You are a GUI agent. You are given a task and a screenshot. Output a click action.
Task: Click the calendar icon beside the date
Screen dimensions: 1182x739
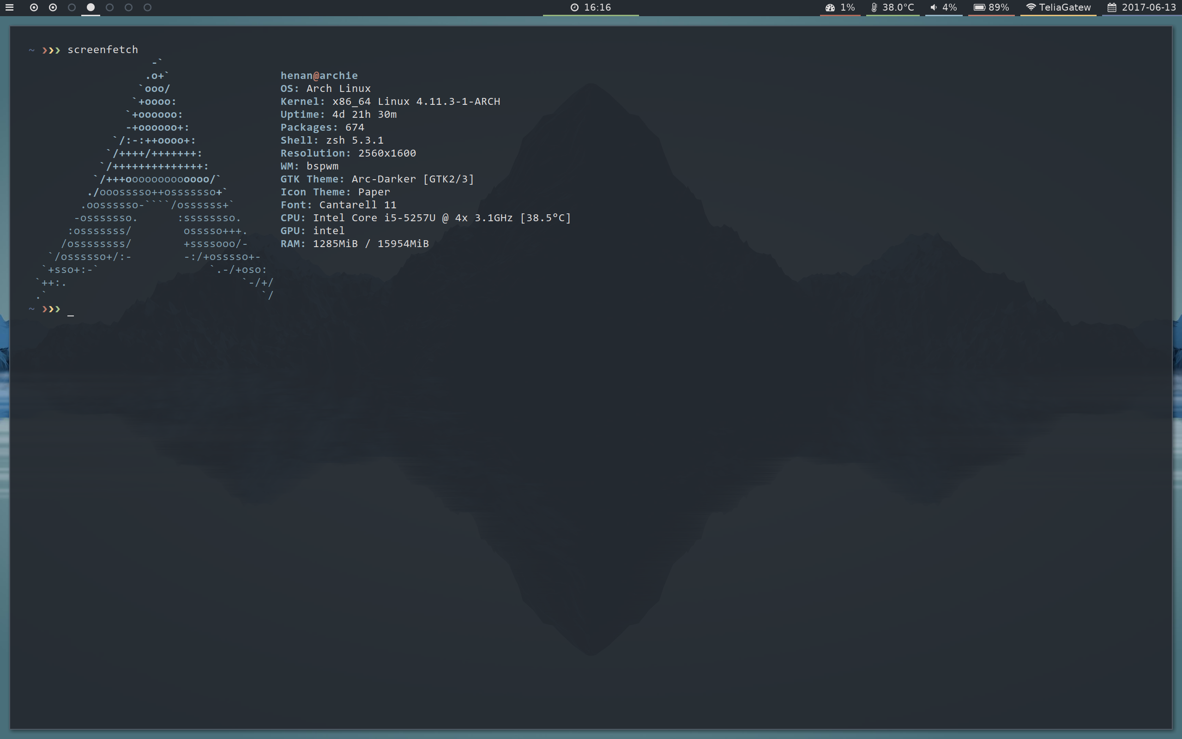coord(1112,7)
